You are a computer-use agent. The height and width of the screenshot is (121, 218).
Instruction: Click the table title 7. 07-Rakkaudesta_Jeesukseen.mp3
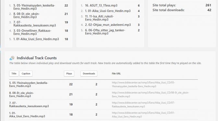tap(29, 104)
